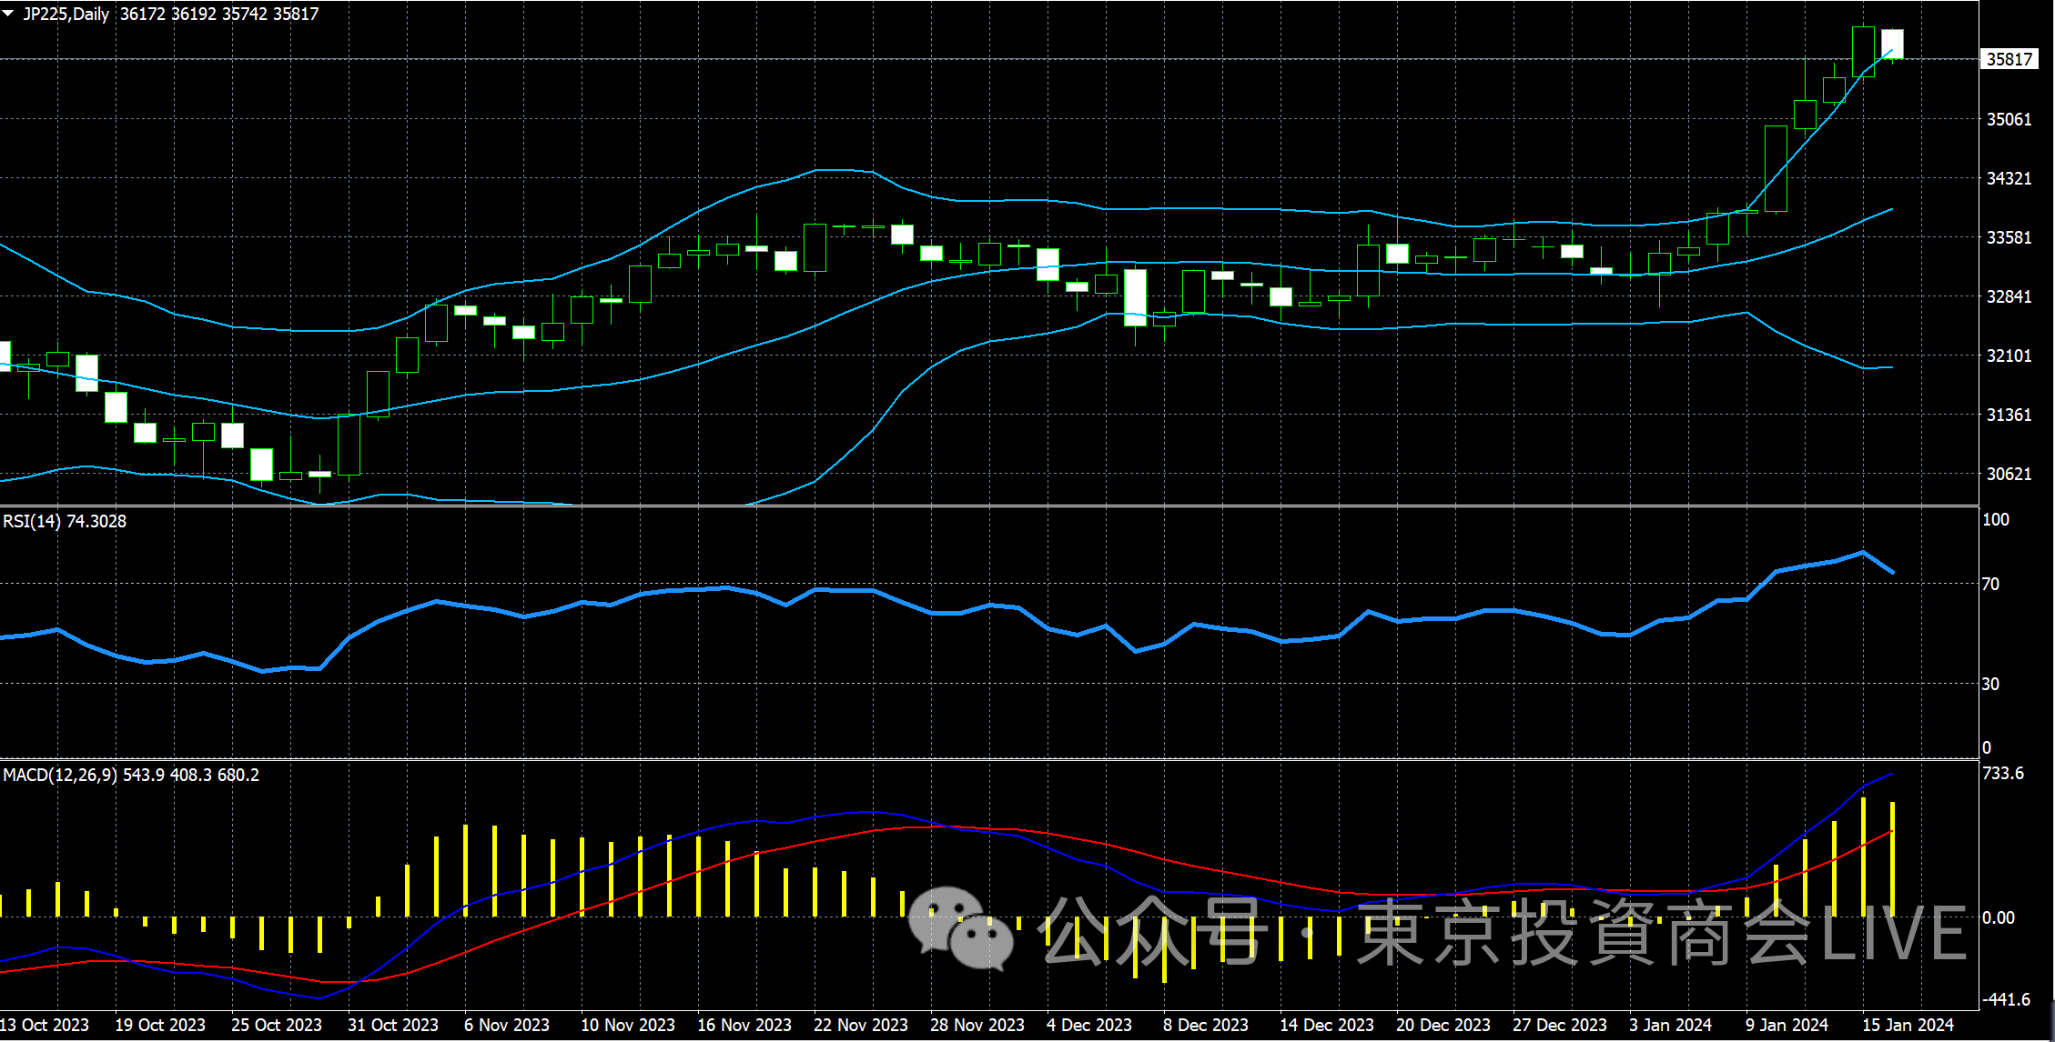
Task: Click the RSI 100 scale label
Action: [x=1995, y=519]
